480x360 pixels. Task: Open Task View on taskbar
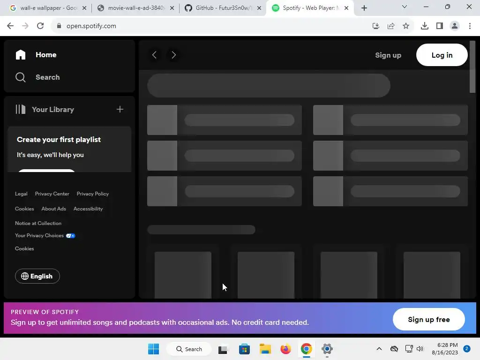tap(223, 349)
